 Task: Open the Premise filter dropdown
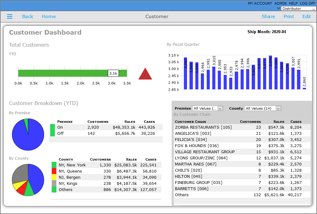tap(207, 108)
